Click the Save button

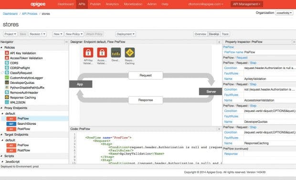23,34
